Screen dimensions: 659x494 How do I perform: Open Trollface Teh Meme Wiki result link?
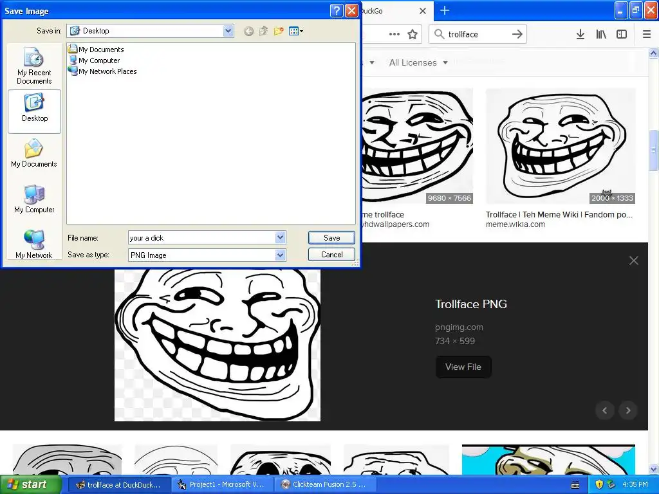pyautogui.click(x=559, y=215)
